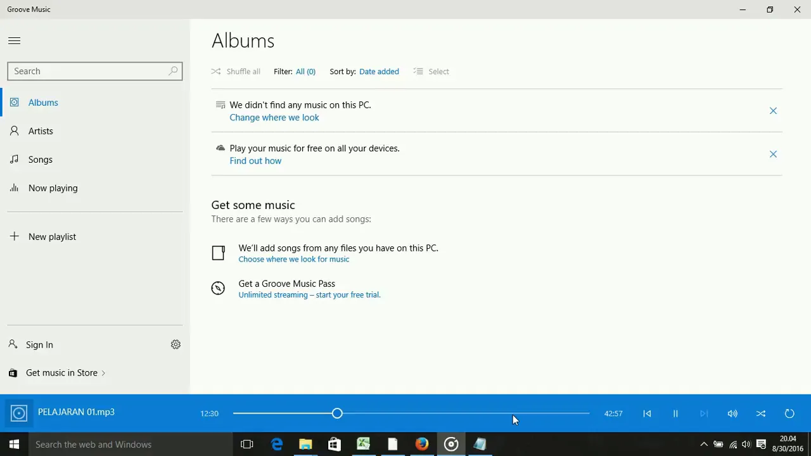Click the taskbar Search the web and Windows box

[131, 445]
